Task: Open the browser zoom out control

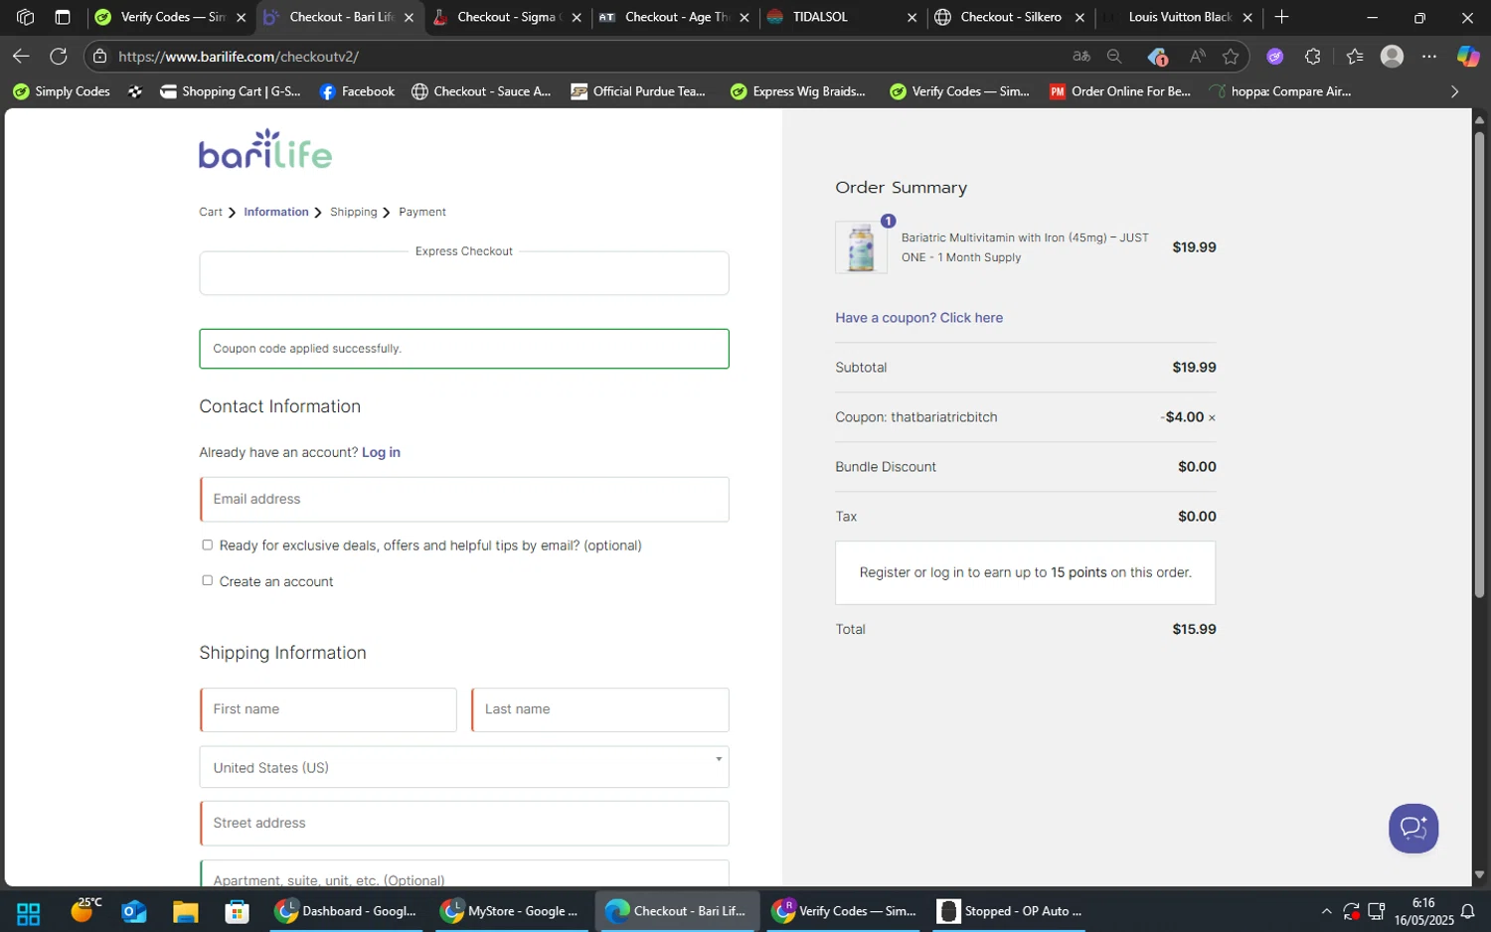Action: tap(1114, 57)
